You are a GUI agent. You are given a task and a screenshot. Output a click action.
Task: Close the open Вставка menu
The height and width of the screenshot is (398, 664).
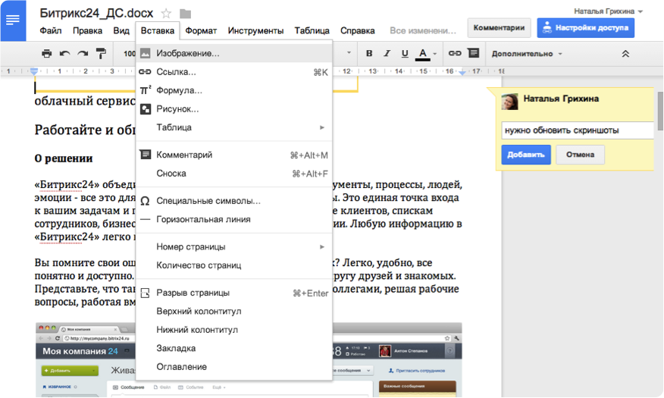(x=158, y=30)
